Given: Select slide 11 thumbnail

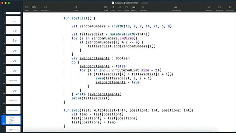Looking at the screenshot, I should (13, 60).
